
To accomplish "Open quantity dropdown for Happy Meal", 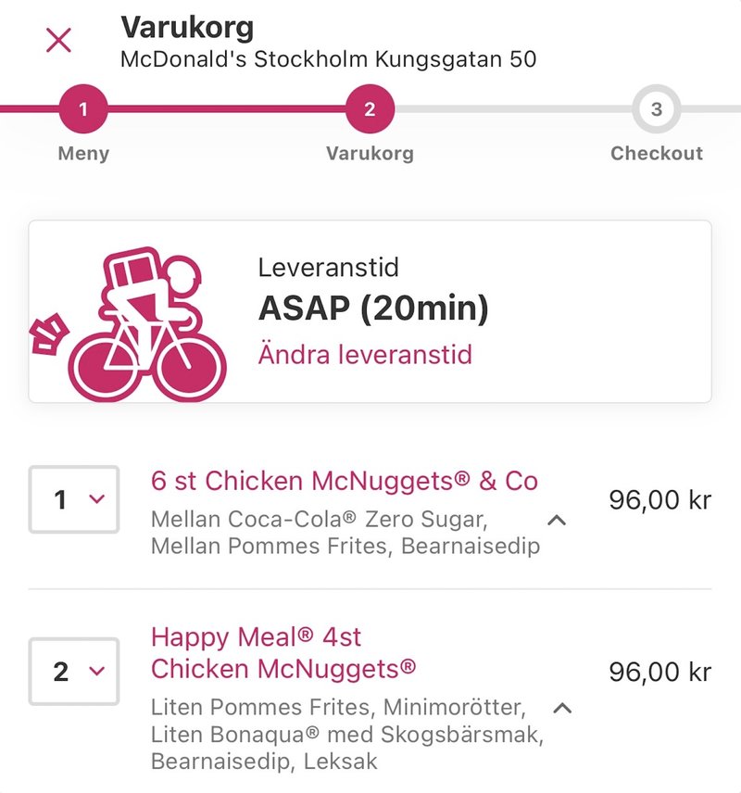I will point(74,671).
